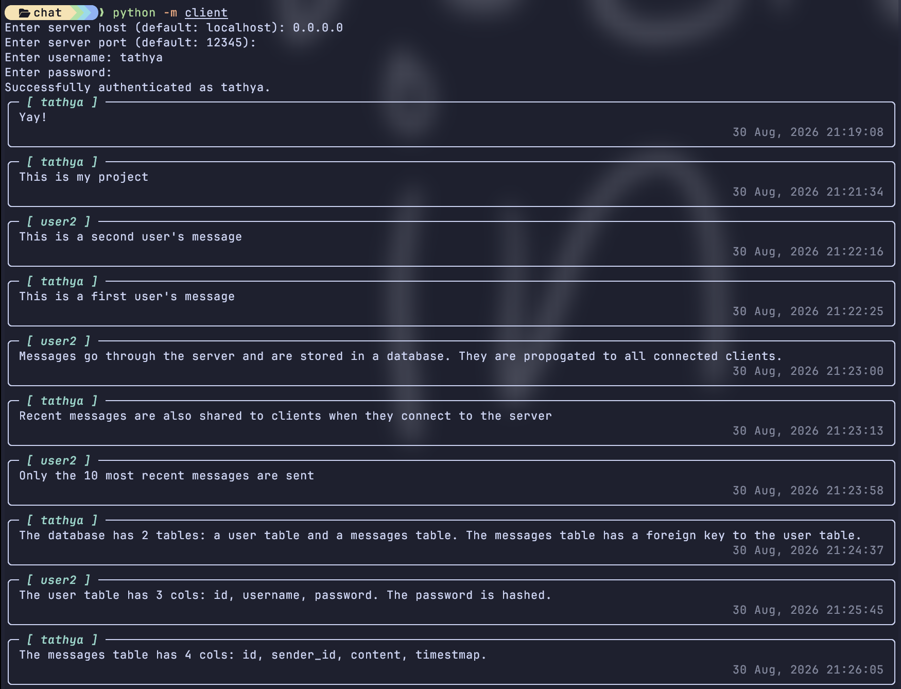Click the 0.0.0.0 server host value
This screenshot has height=689, width=901.
(318, 28)
